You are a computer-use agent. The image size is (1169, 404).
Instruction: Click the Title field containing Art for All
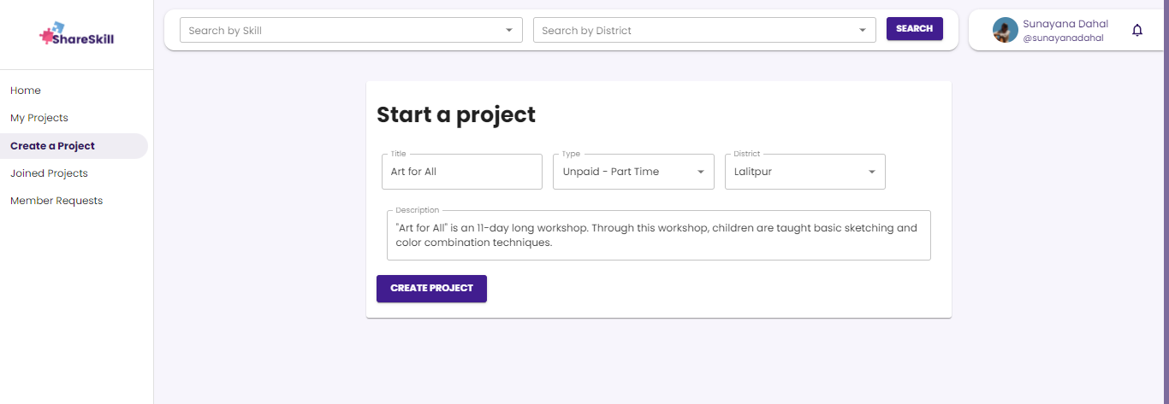[x=462, y=172]
